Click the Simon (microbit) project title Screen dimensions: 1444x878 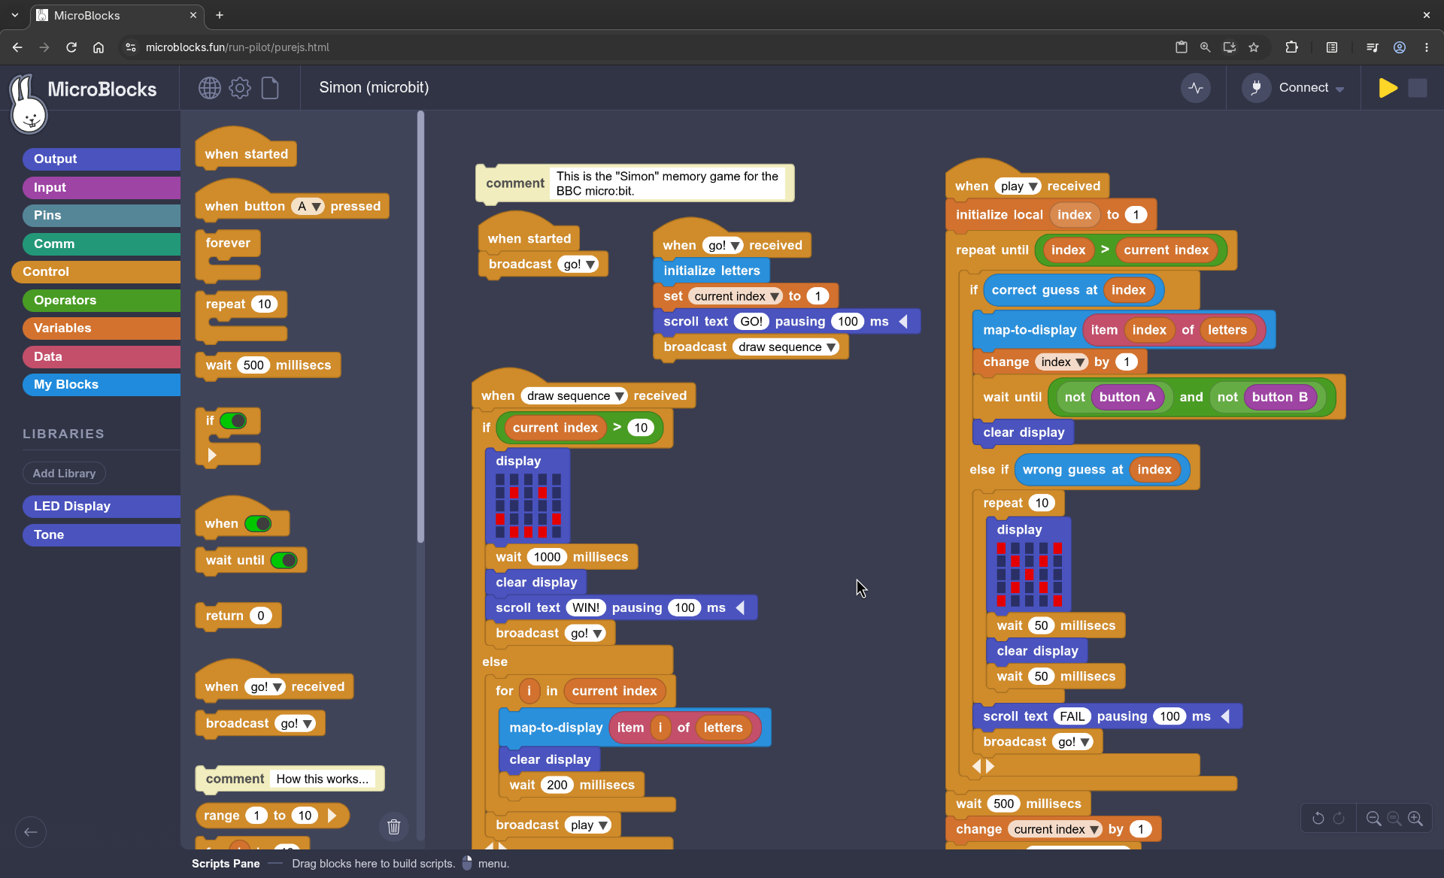click(x=374, y=87)
